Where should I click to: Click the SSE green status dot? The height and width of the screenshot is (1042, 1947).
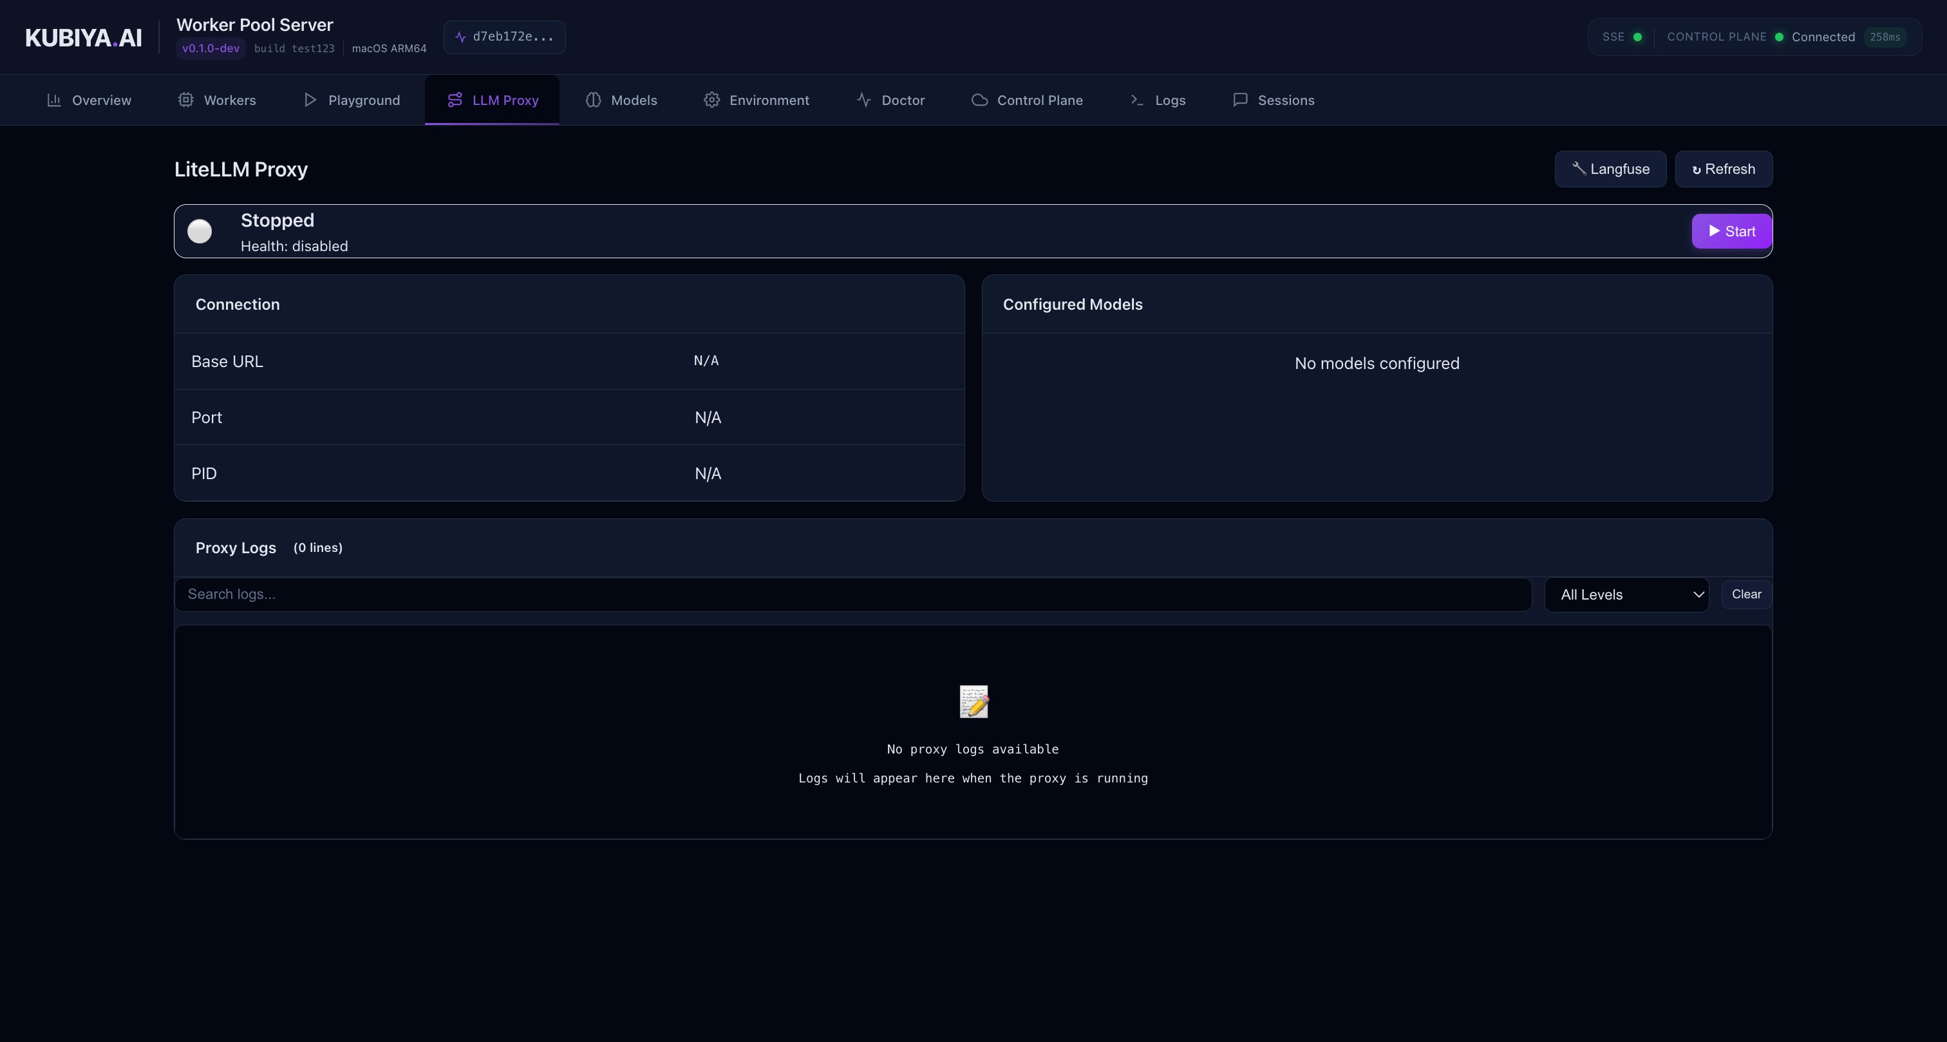[x=1637, y=37]
